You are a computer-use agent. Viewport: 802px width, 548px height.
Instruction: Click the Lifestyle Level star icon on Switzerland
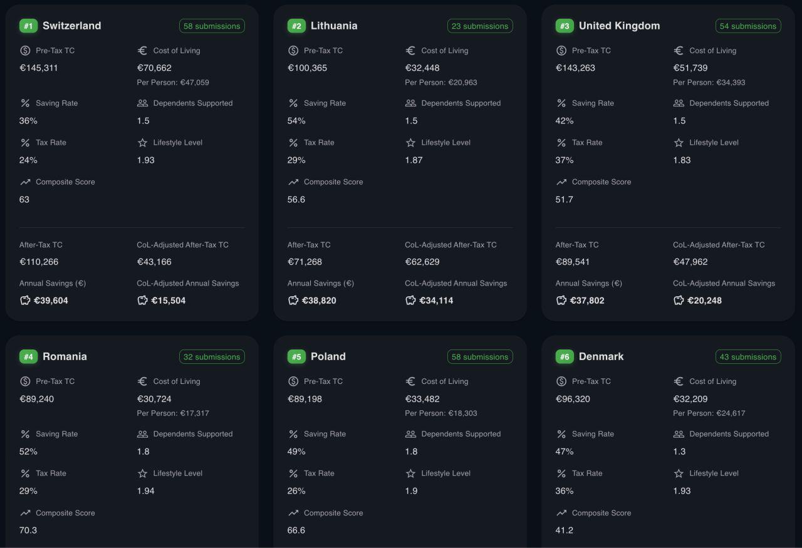coord(142,142)
